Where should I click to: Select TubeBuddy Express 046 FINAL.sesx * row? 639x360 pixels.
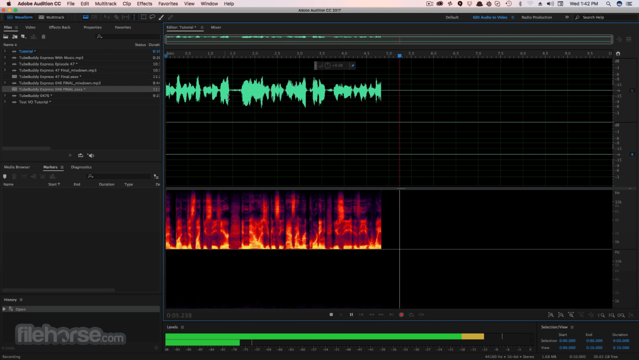(x=80, y=89)
